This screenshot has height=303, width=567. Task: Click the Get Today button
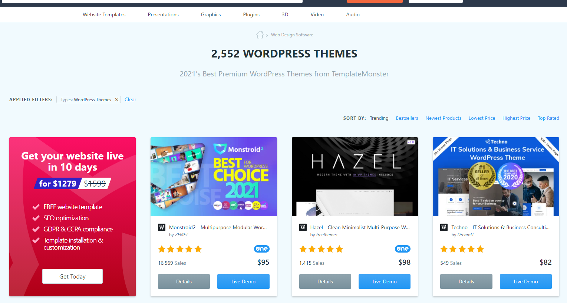[x=72, y=276]
